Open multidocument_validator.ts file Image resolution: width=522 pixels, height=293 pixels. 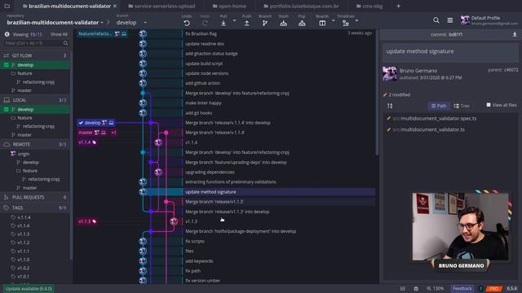(429, 129)
